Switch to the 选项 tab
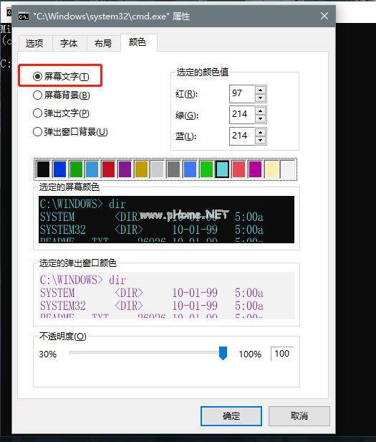The height and width of the screenshot is (442, 376). click(x=35, y=43)
